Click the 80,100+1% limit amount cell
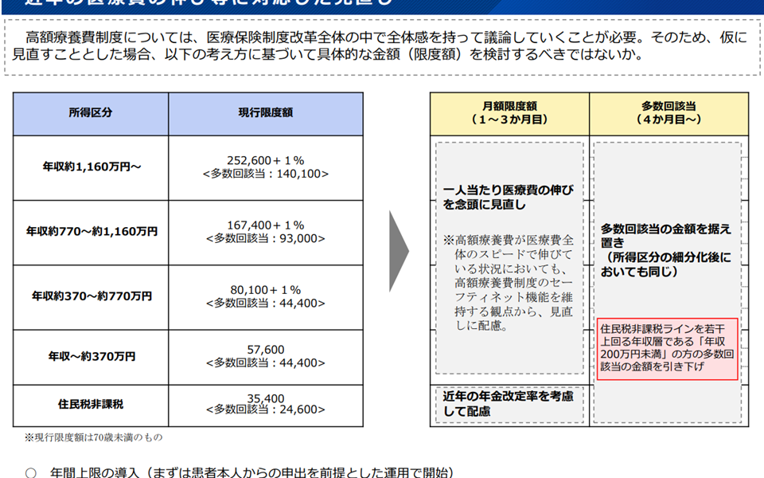This screenshot has width=764, height=478. (x=265, y=296)
